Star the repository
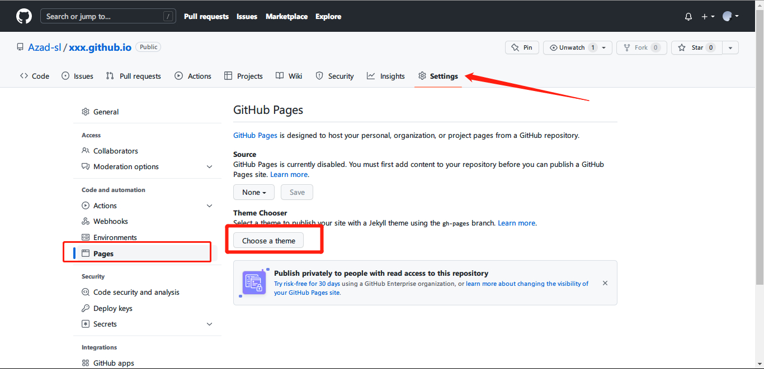The height and width of the screenshot is (369, 764). [697, 47]
